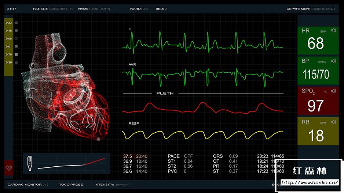Click the 20:23 114/65 BP history entry
The width and height of the screenshot is (344, 193).
tap(271, 156)
